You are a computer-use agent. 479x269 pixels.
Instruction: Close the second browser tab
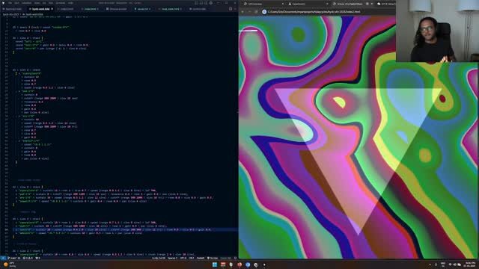327,4
